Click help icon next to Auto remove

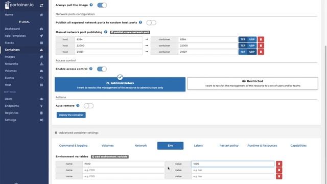(78, 106)
